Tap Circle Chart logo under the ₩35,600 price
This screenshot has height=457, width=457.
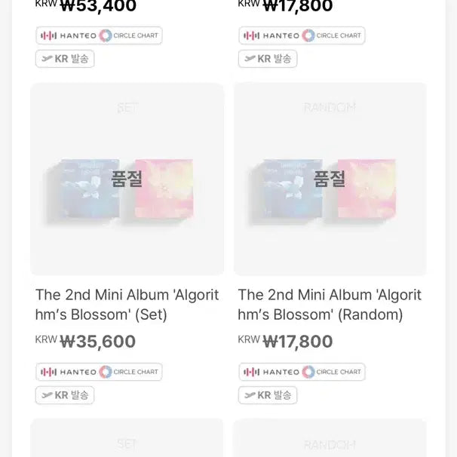click(130, 372)
